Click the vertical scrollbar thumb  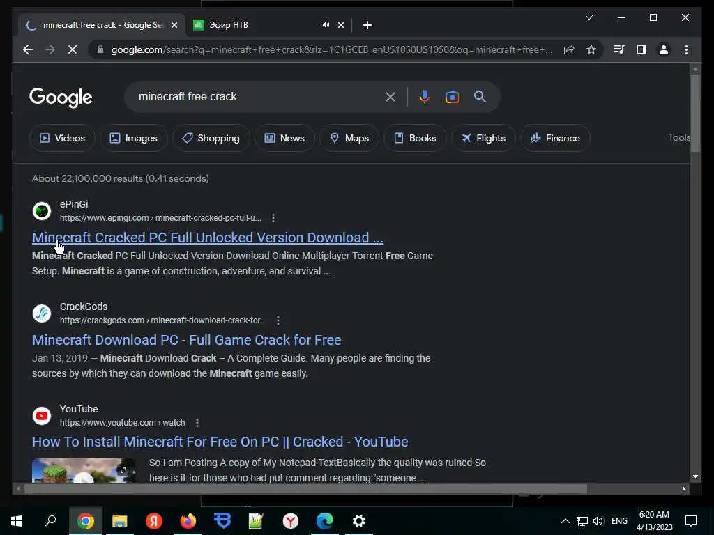click(x=695, y=114)
